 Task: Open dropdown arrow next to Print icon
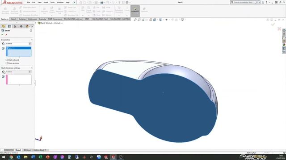pyautogui.click(x=105, y=2)
